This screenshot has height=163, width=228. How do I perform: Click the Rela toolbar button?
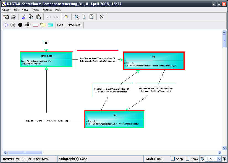click(60, 25)
